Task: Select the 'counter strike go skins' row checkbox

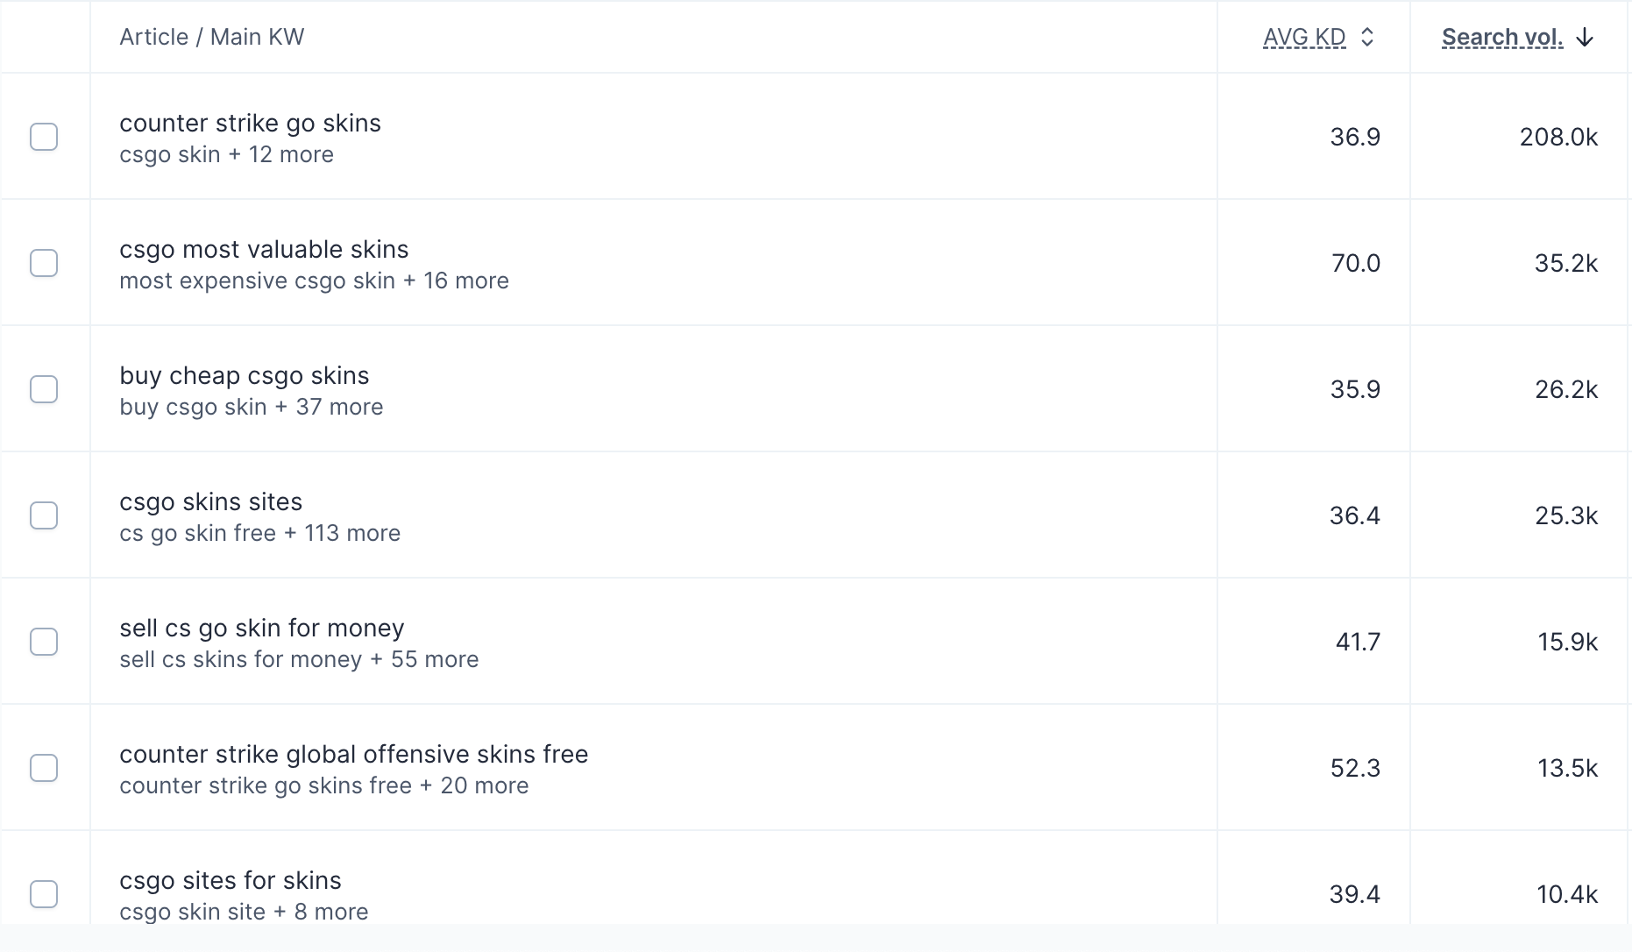Action: tap(44, 137)
